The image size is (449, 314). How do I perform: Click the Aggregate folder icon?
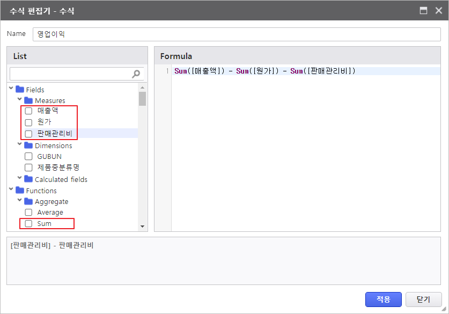click(x=28, y=201)
